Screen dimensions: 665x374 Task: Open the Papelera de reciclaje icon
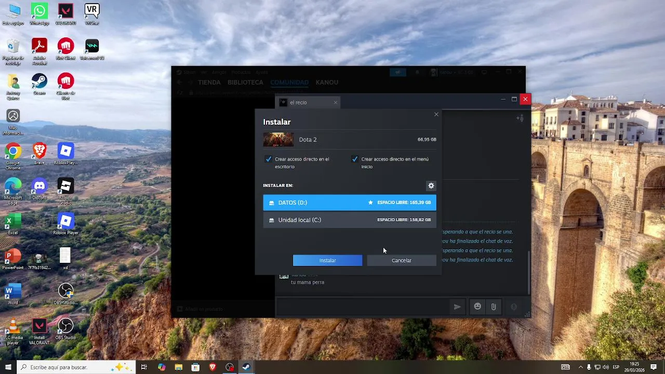[x=13, y=52]
